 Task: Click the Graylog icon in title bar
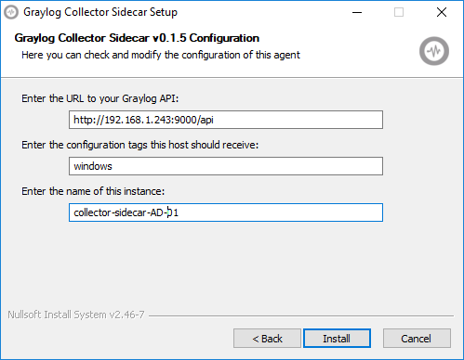point(11,12)
